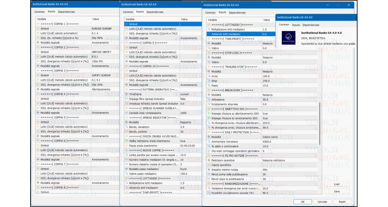Click icon next to 'Impatto minimo notizia'
The image size is (388, 207).
(209, 170)
